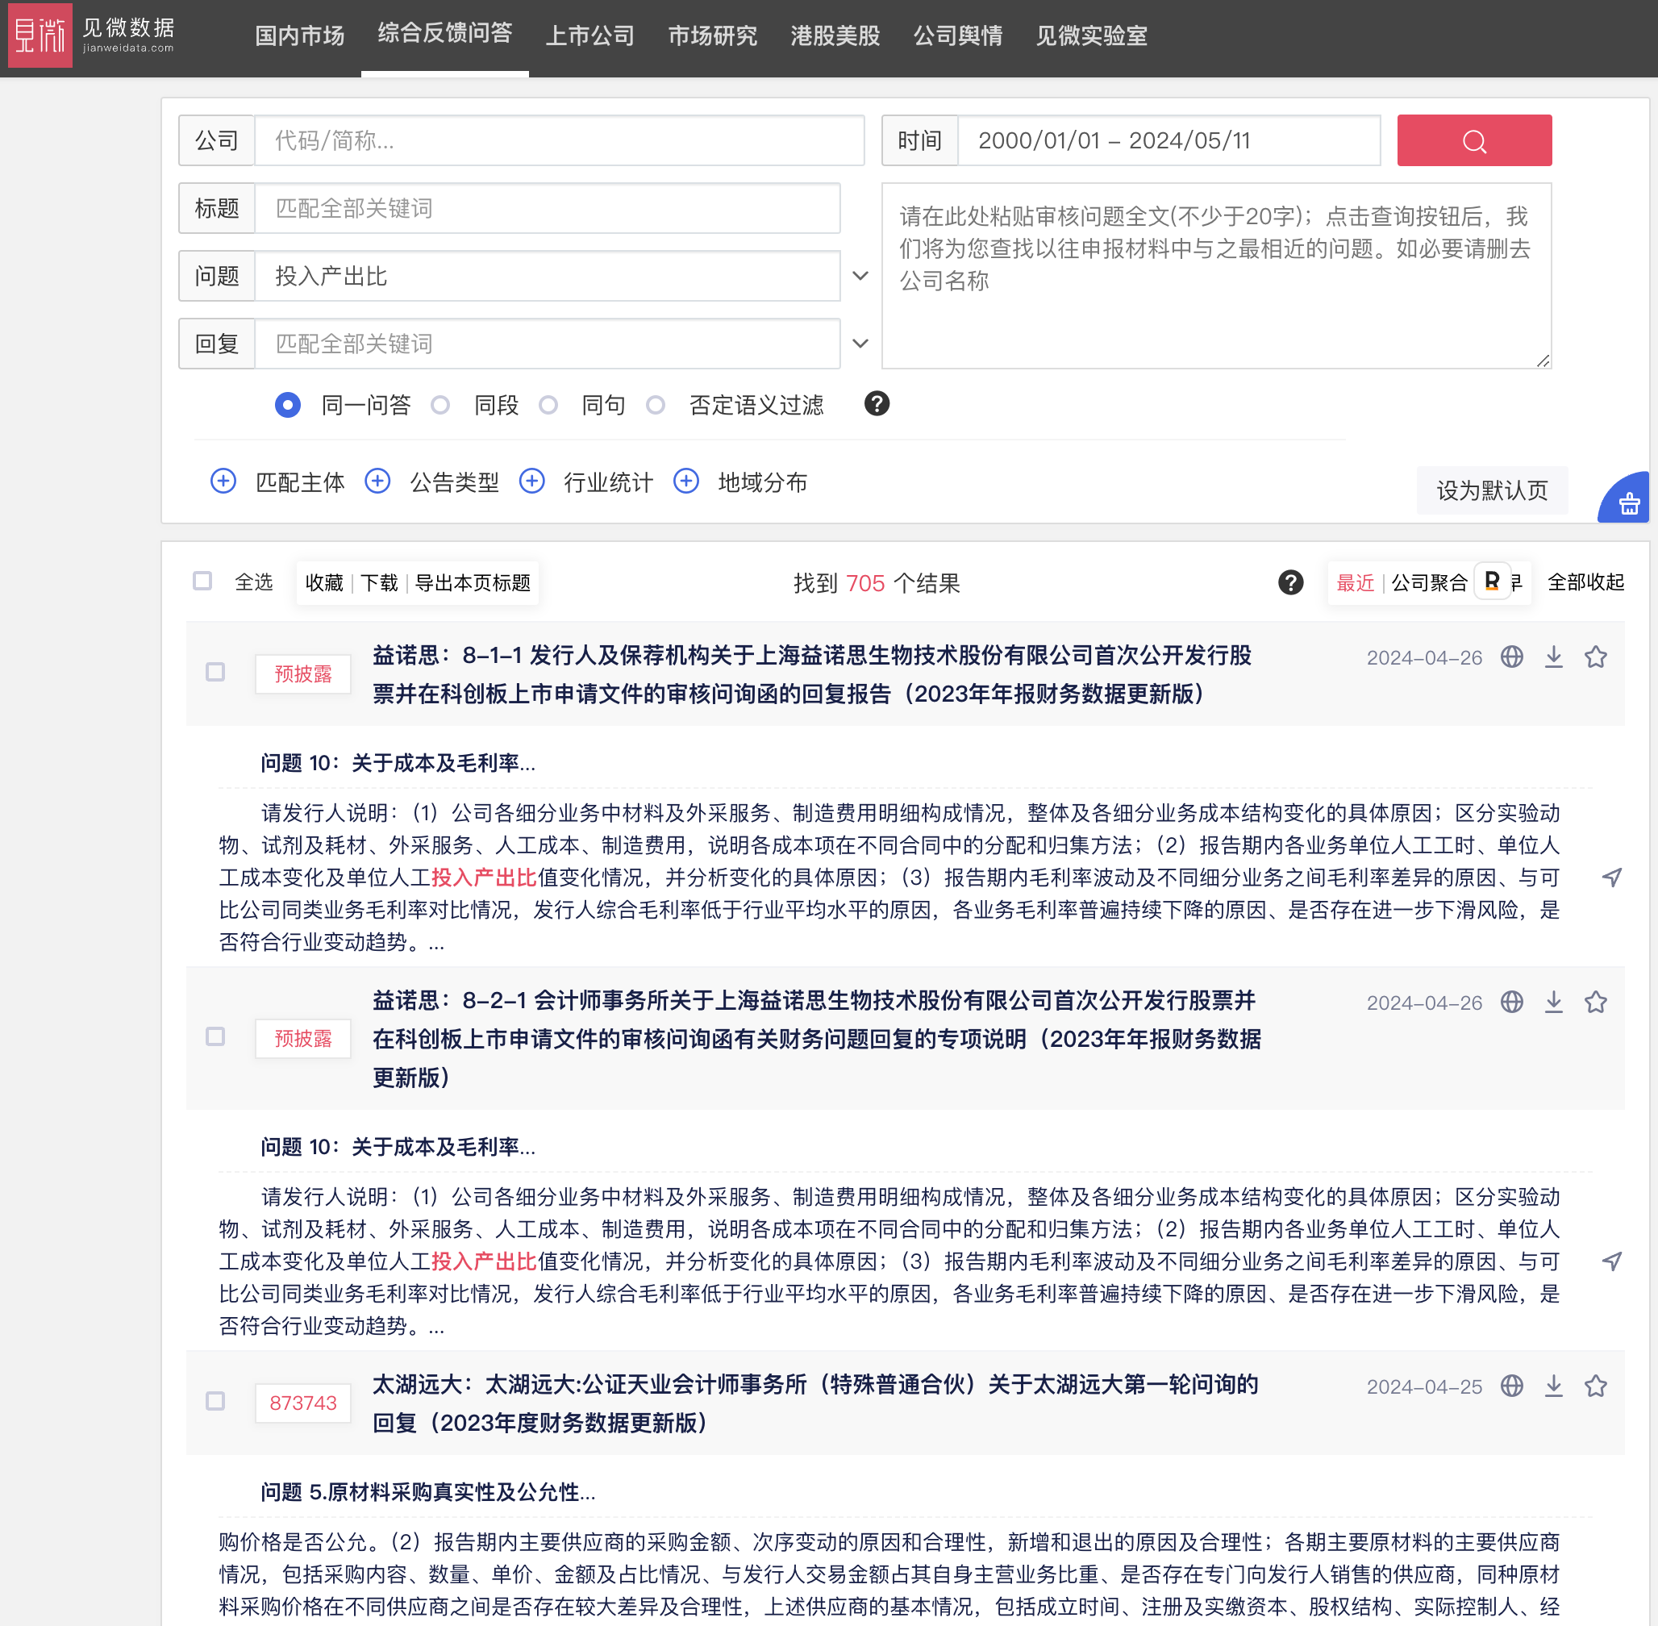Download the 太湖远大 document
The height and width of the screenshot is (1626, 1658).
click(x=1553, y=1386)
